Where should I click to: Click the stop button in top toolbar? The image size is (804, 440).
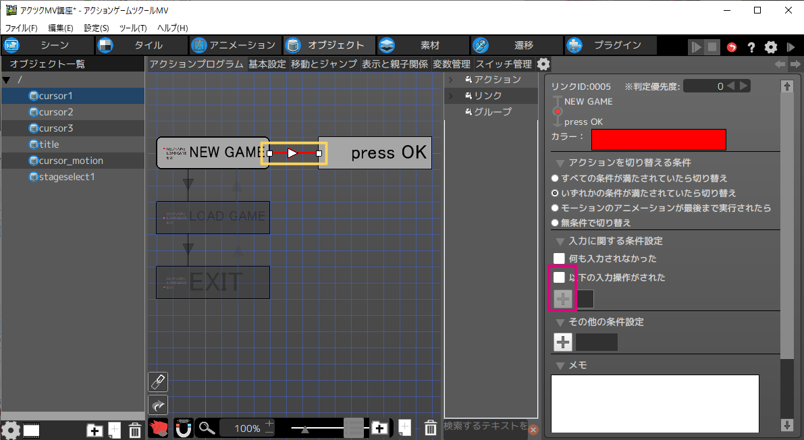(712, 47)
